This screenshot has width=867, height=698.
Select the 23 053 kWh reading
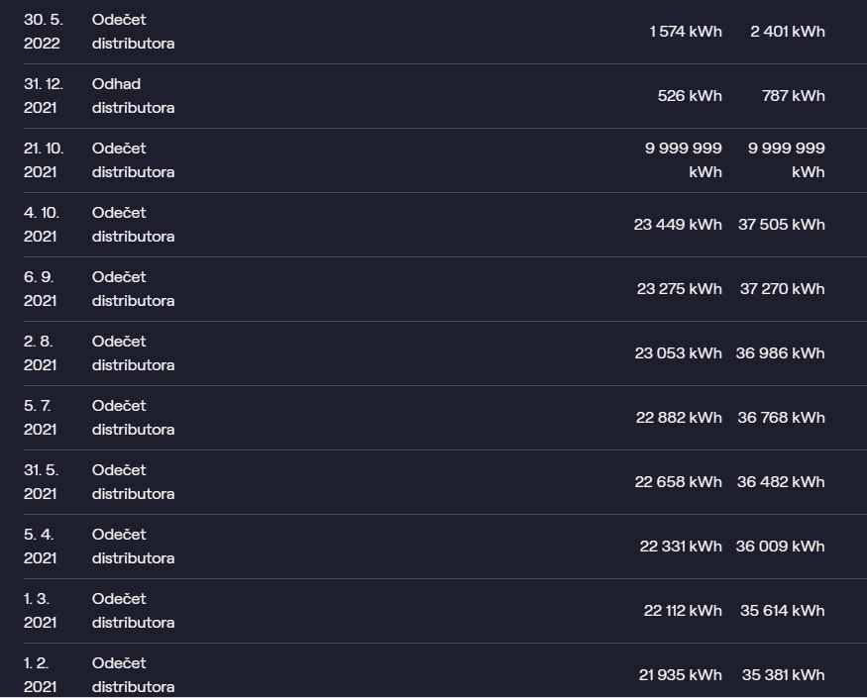click(x=679, y=353)
